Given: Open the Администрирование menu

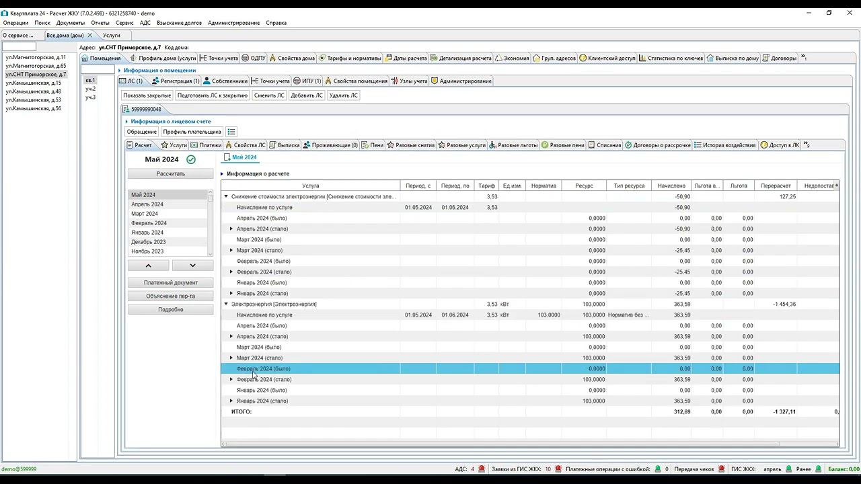Looking at the screenshot, I should (233, 23).
